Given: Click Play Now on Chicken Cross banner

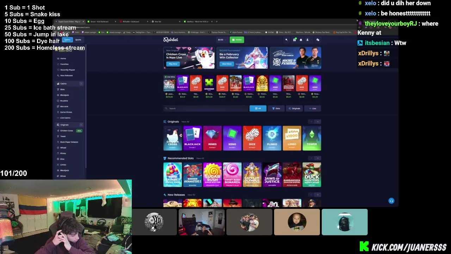Looking at the screenshot, I should 173,64.
